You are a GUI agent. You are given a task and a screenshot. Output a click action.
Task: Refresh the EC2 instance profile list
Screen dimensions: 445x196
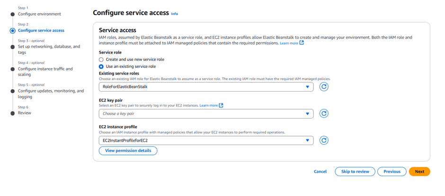(x=324, y=140)
